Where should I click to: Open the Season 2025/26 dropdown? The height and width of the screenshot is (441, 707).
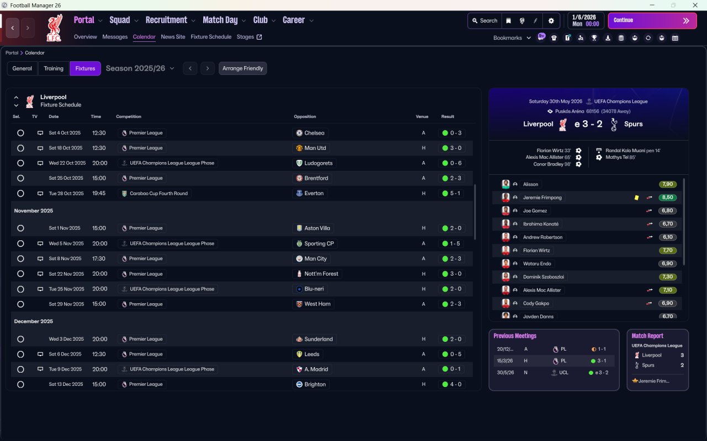click(140, 68)
